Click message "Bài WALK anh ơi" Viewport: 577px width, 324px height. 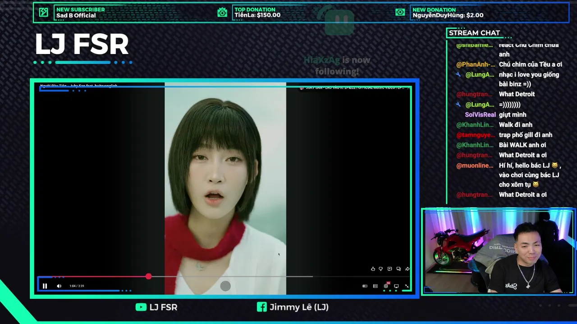522,145
